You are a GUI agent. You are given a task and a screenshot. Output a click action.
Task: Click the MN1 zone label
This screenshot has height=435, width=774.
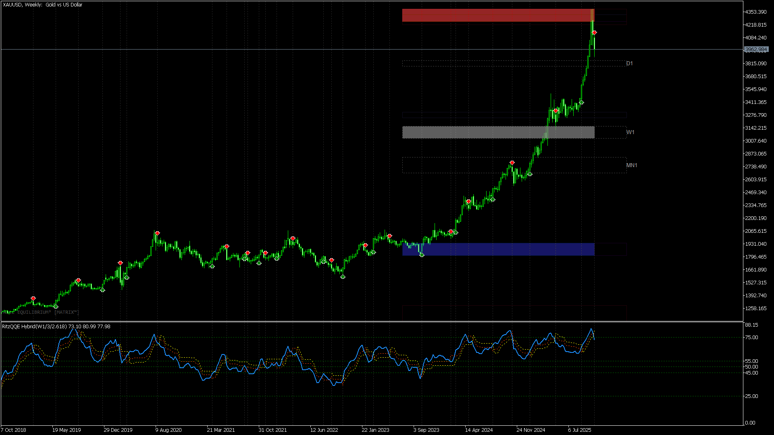631,165
